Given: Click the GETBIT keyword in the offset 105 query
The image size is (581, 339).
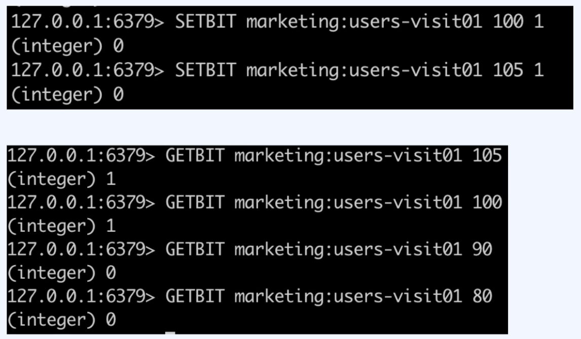Looking at the screenshot, I should (195, 155).
